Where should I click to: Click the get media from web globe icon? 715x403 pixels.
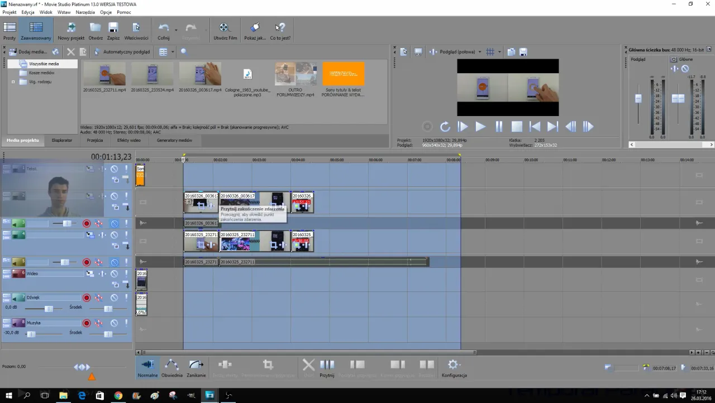55,52
